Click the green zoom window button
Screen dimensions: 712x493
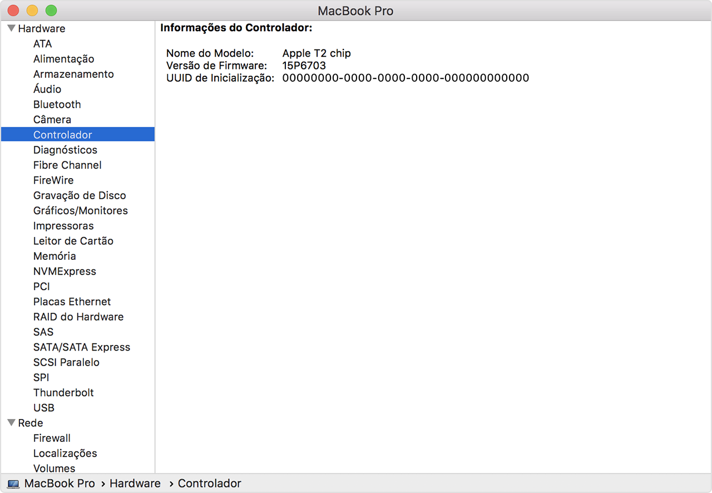(x=51, y=11)
